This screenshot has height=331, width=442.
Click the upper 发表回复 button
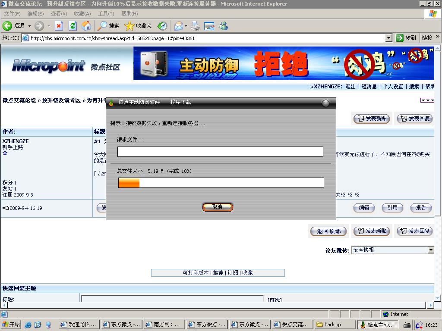click(415, 119)
